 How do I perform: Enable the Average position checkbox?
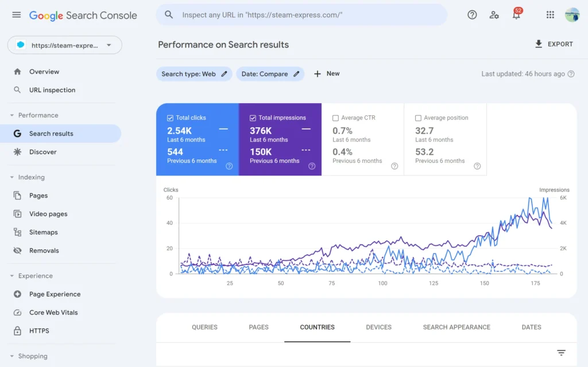(x=418, y=118)
